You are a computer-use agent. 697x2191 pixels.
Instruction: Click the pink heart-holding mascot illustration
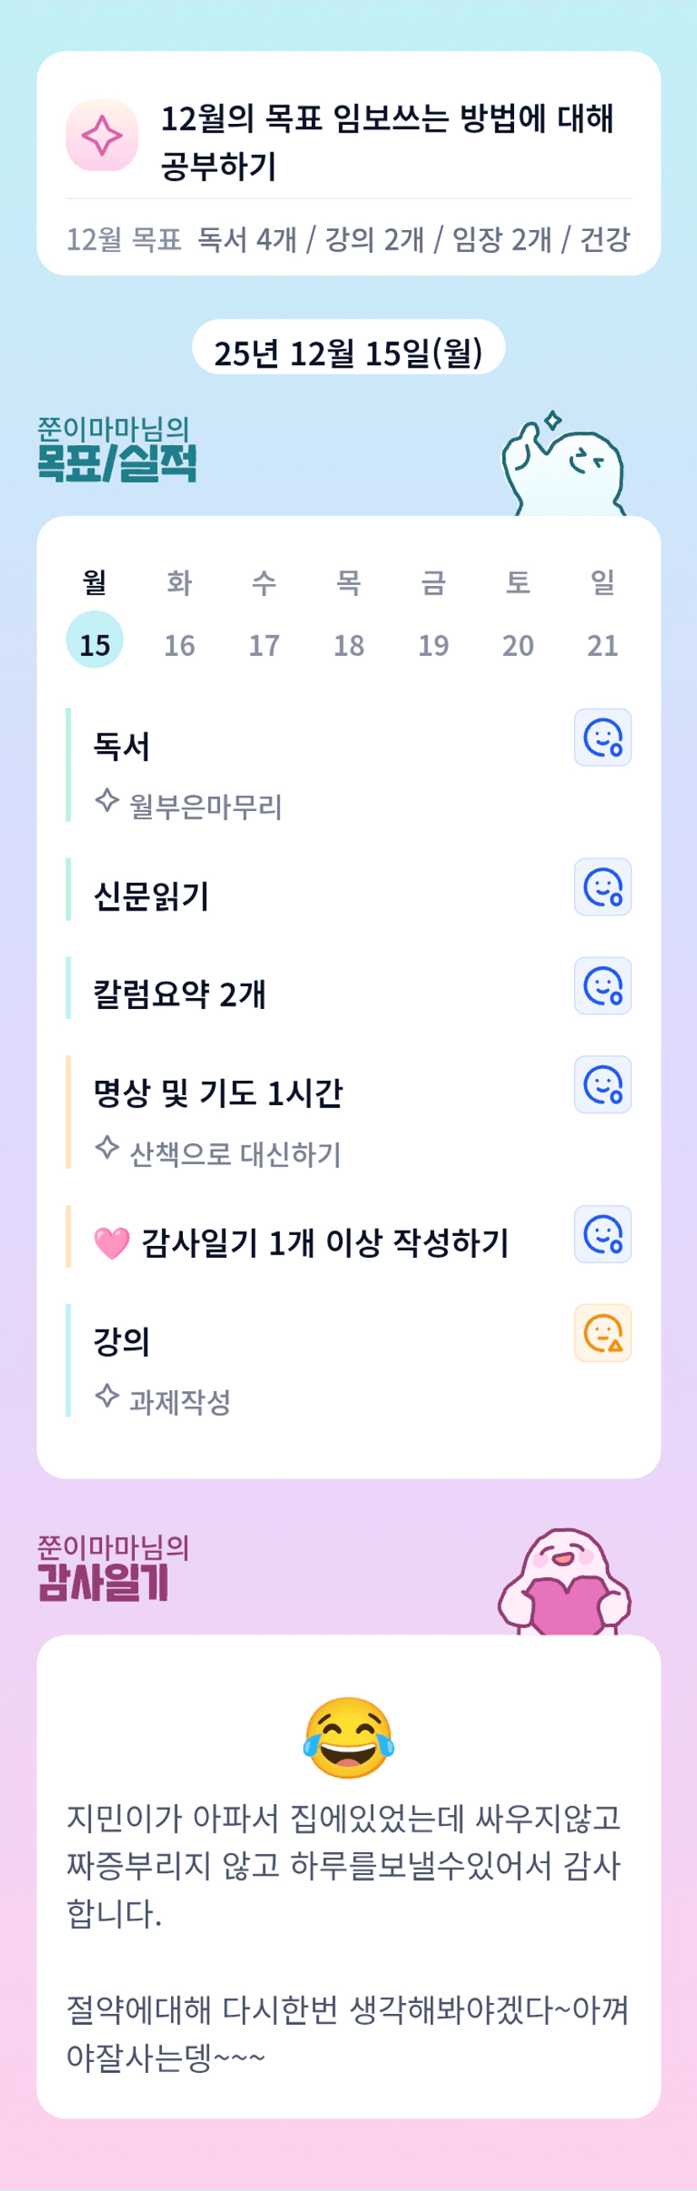[x=565, y=1583]
